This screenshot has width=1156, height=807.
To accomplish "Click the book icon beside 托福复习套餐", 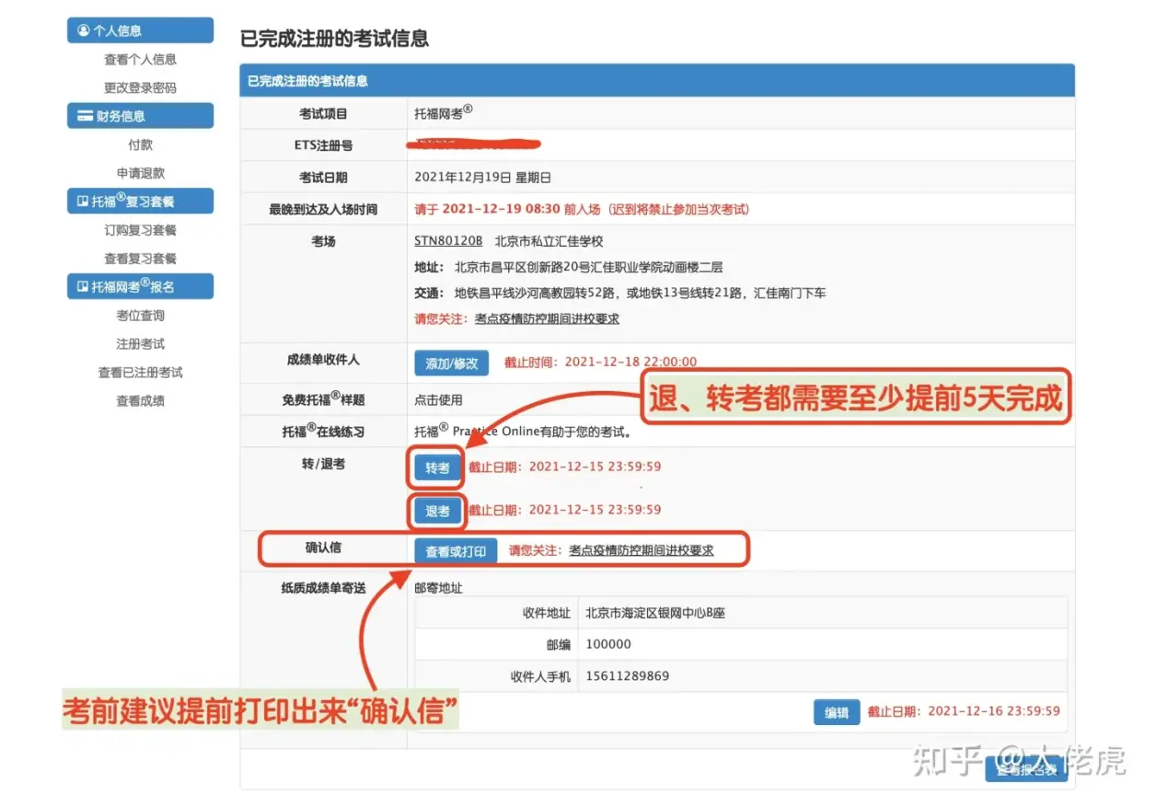I will pyautogui.click(x=83, y=202).
